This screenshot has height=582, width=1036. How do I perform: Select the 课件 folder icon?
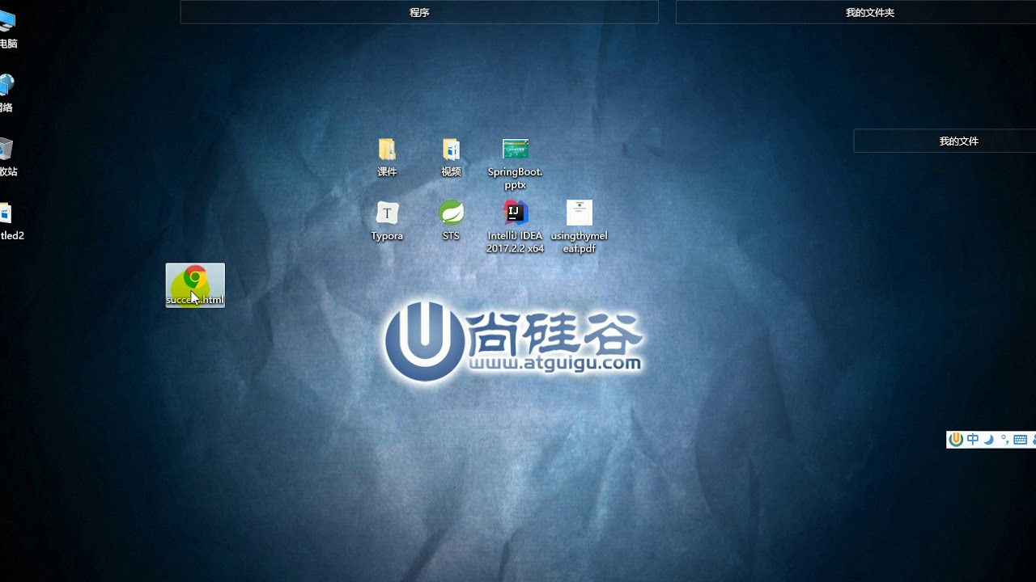point(387,157)
